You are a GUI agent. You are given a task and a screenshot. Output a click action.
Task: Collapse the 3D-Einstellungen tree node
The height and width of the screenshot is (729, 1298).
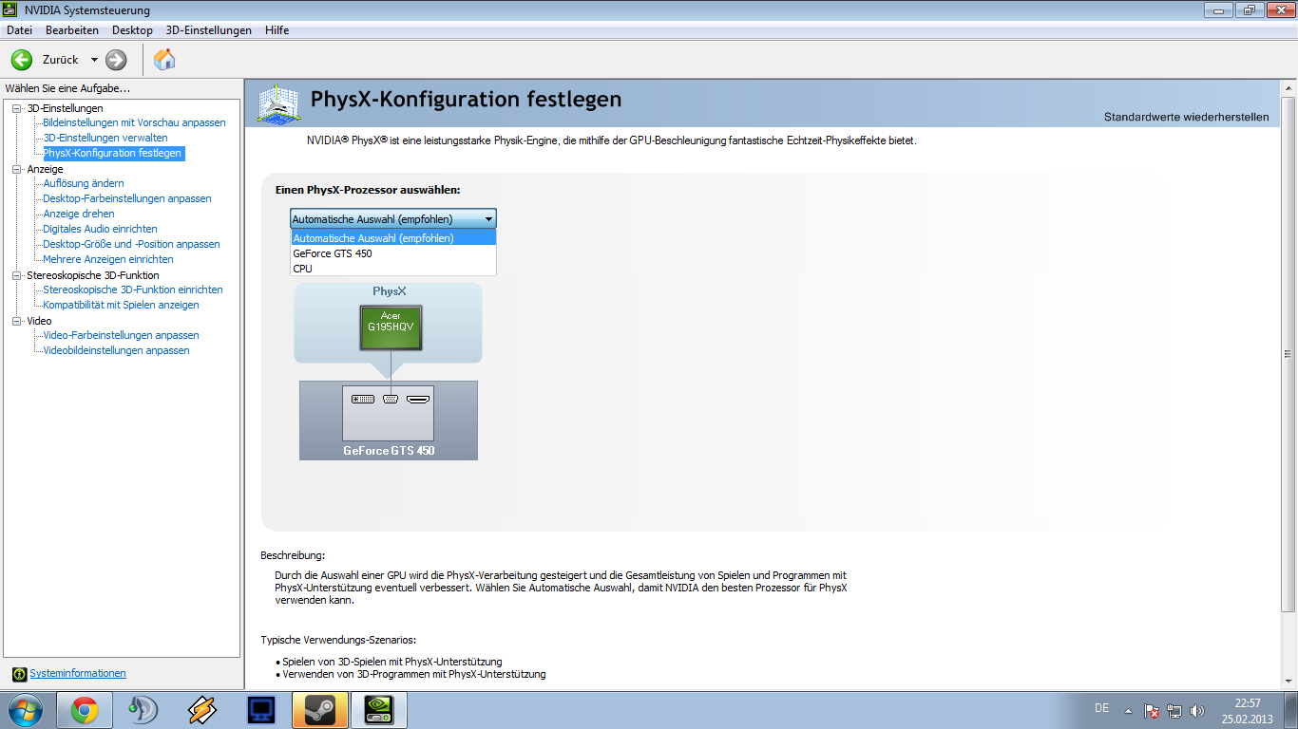coord(16,108)
